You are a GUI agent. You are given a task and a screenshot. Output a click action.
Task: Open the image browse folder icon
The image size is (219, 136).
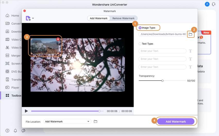coord(190,34)
